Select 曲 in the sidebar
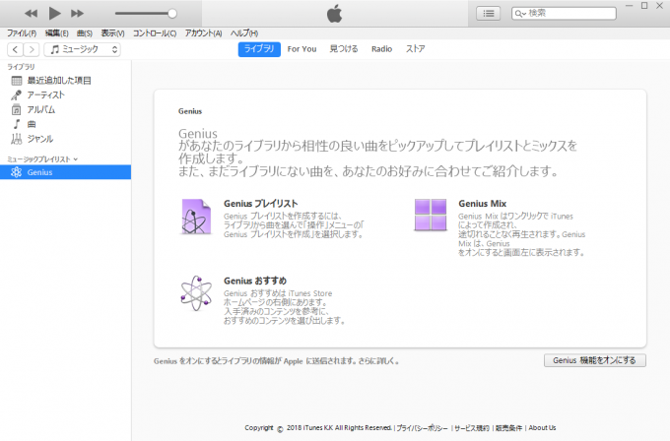 [x=65, y=124]
